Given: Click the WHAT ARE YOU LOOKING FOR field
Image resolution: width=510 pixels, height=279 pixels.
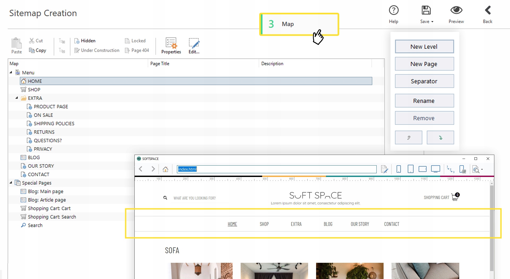Looking at the screenshot, I should 200,198.
